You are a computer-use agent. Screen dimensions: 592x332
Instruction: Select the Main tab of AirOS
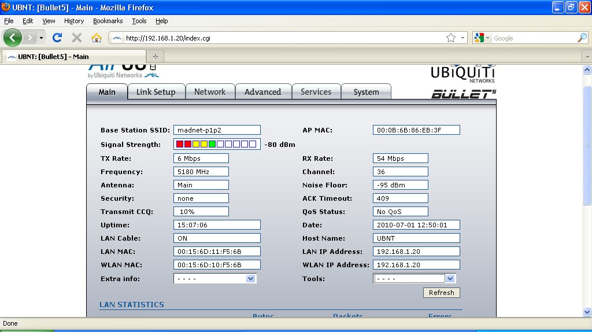coord(107,92)
